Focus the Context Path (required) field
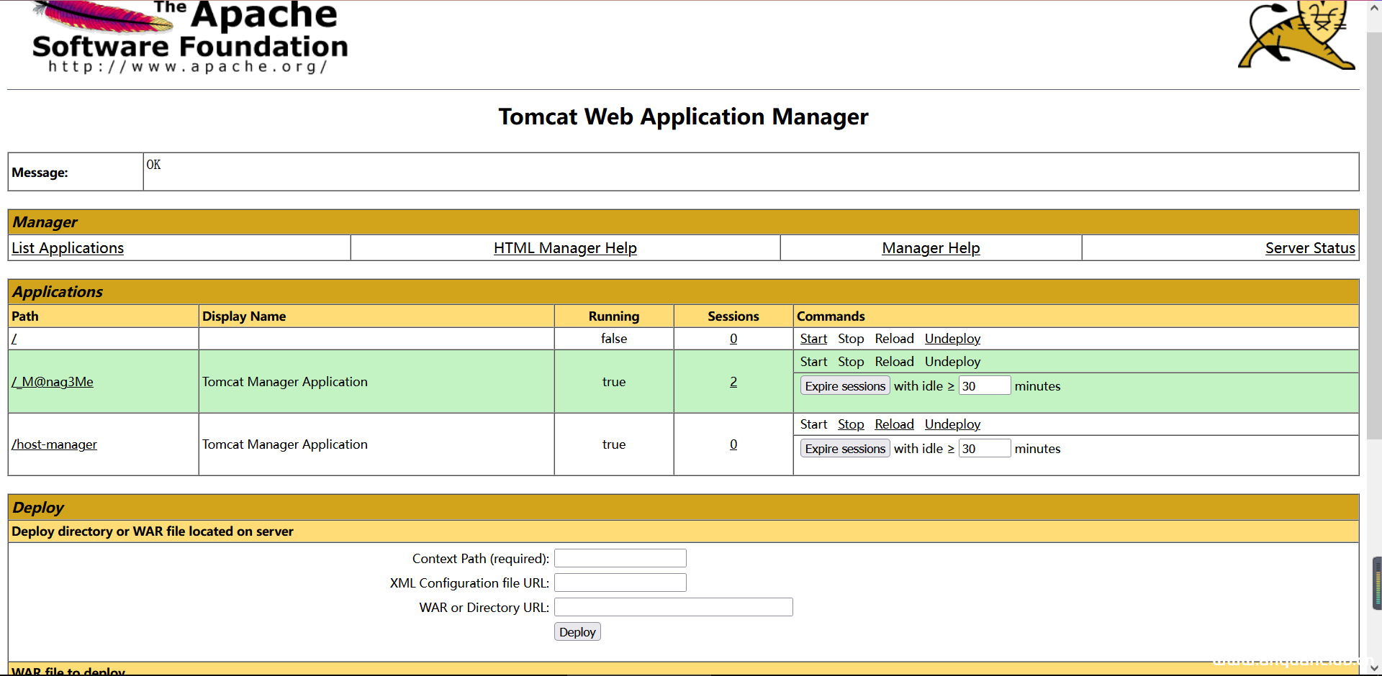This screenshot has width=1382, height=676. tap(620, 559)
